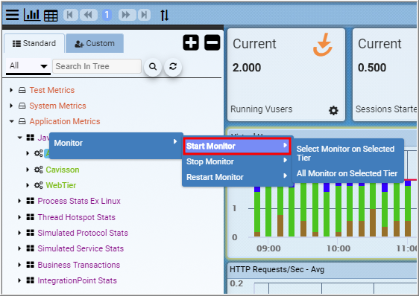Viewport: 419px width, 296px height.
Task: Collapse all tree nodes with minus icon
Action: tap(212, 42)
